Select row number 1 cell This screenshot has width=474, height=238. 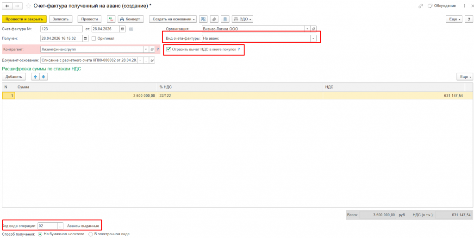click(x=8, y=95)
